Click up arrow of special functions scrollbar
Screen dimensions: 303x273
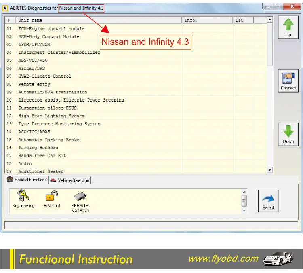(244, 192)
